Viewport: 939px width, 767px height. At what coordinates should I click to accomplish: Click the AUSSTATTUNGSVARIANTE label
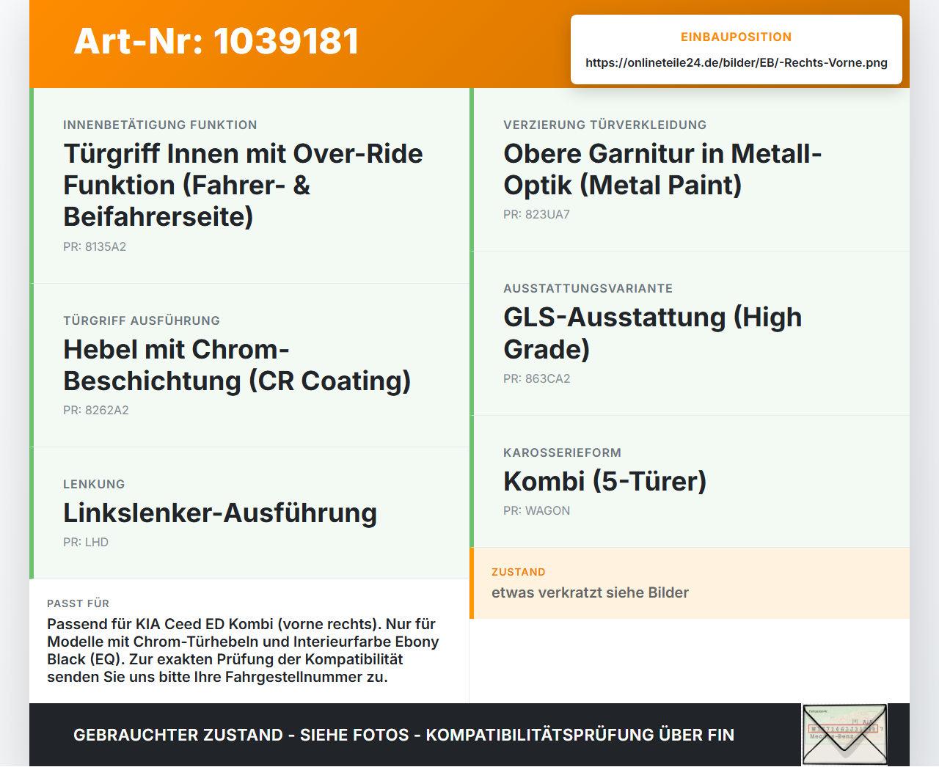coord(588,288)
